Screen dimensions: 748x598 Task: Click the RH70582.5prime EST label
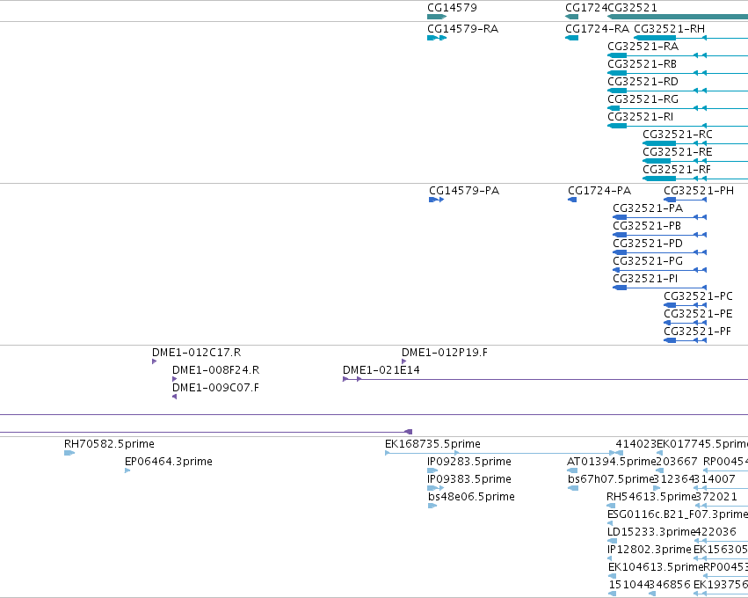coord(109,444)
